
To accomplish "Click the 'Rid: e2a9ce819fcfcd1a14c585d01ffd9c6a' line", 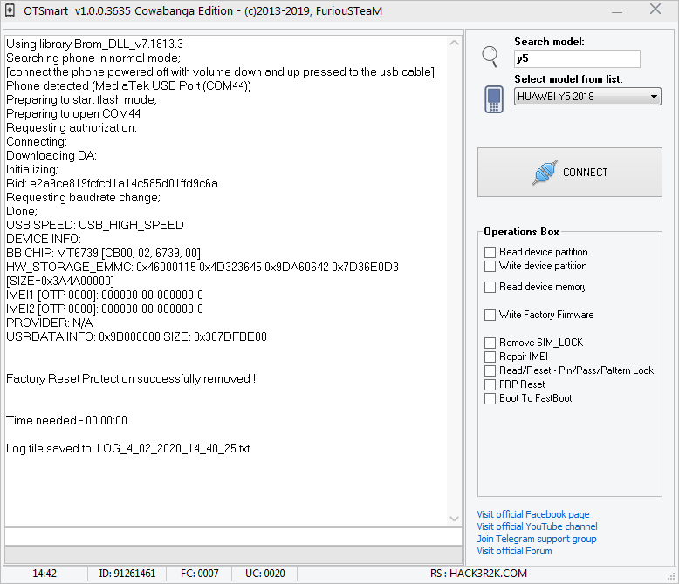I will click(113, 183).
